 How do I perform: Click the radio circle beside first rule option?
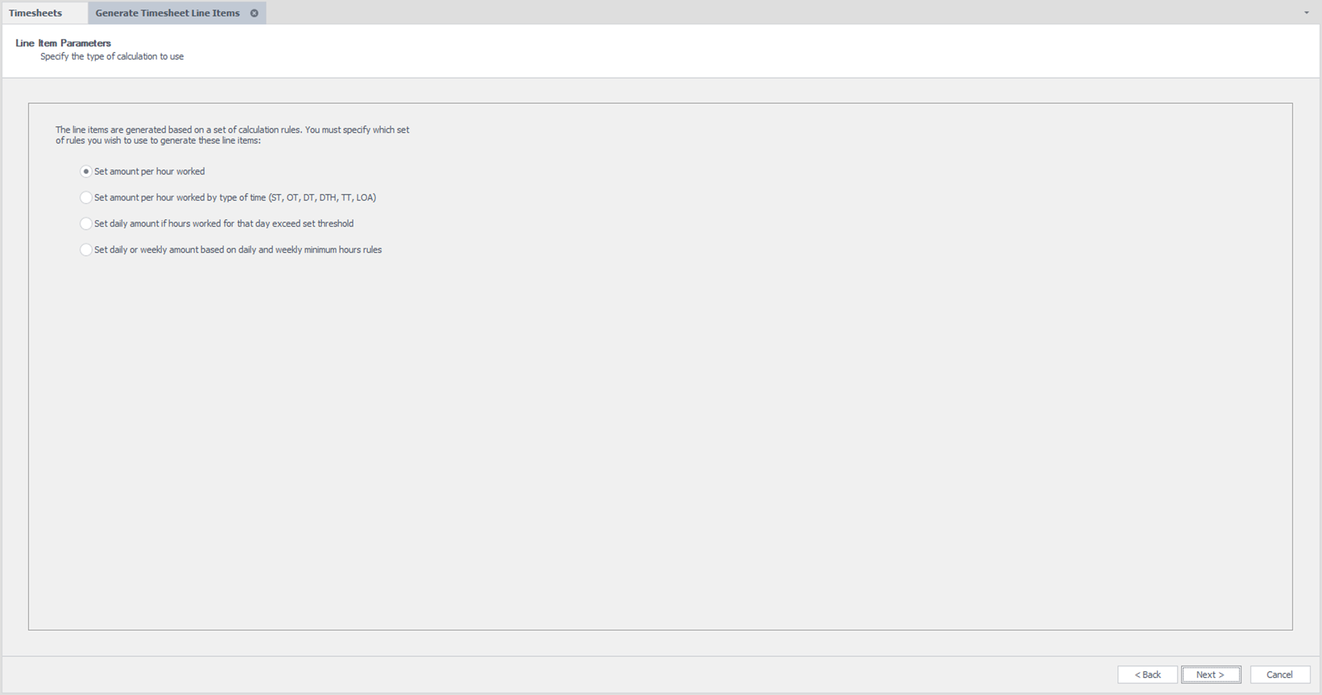pyautogui.click(x=86, y=171)
